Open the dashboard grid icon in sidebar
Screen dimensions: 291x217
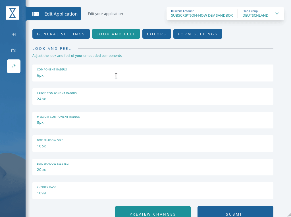(14, 35)
